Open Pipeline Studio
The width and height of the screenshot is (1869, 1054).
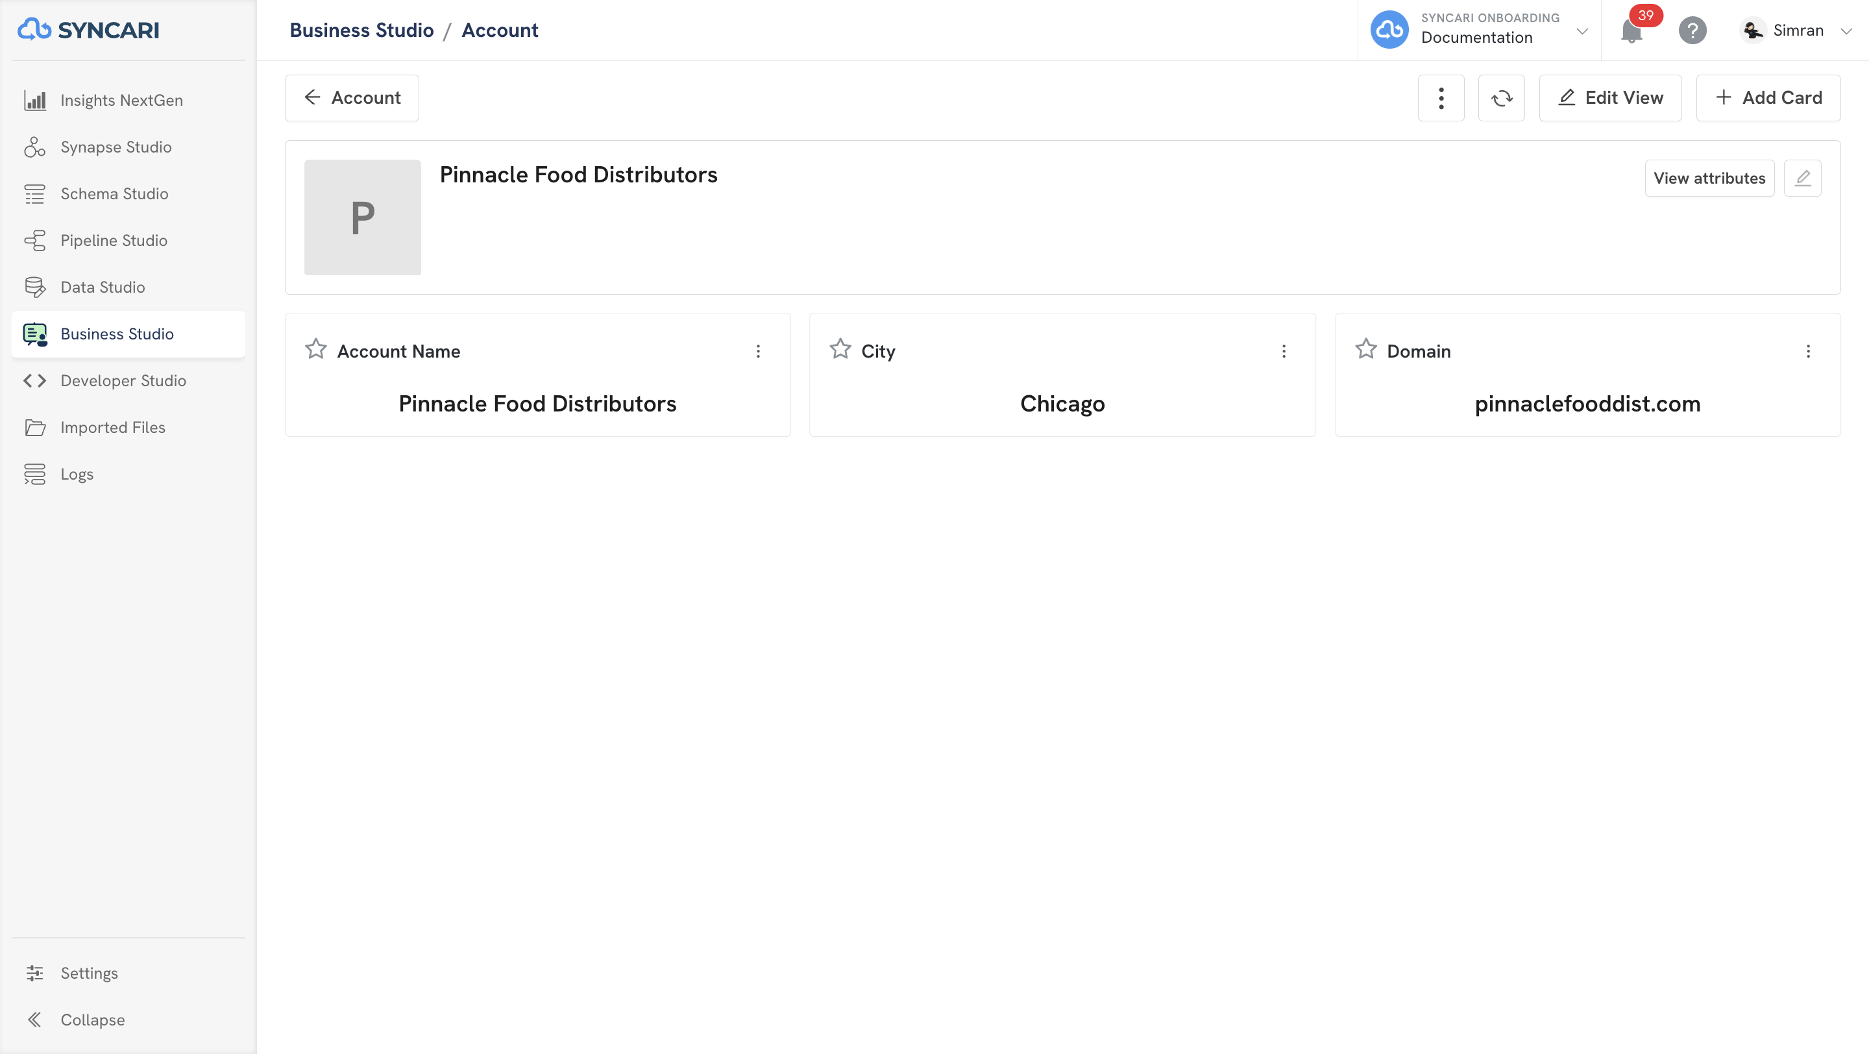pyautogui.click(x=128, y=240)
